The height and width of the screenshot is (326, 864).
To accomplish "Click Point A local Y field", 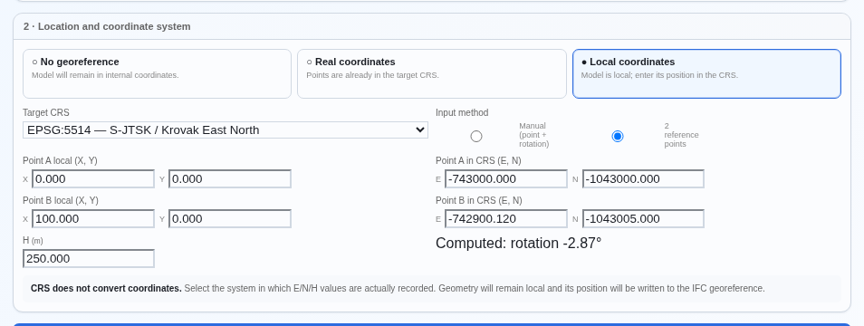I will pos(230,179).
